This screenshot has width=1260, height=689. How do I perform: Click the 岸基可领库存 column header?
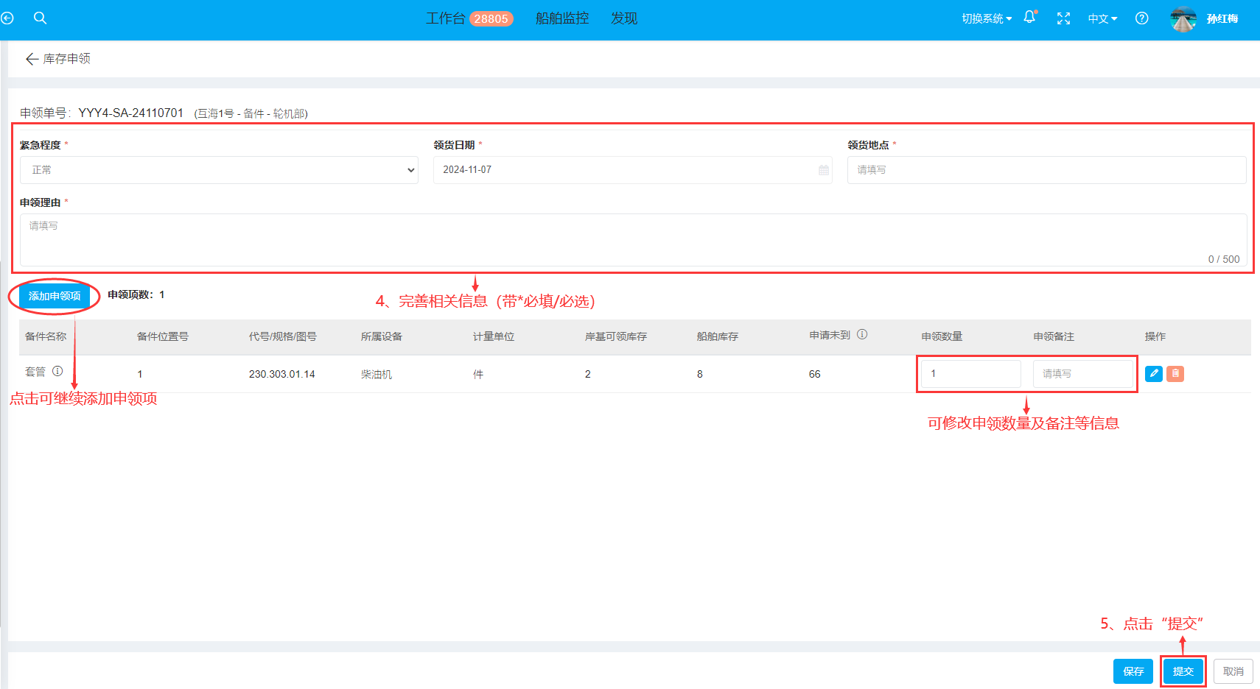(616, 336)
